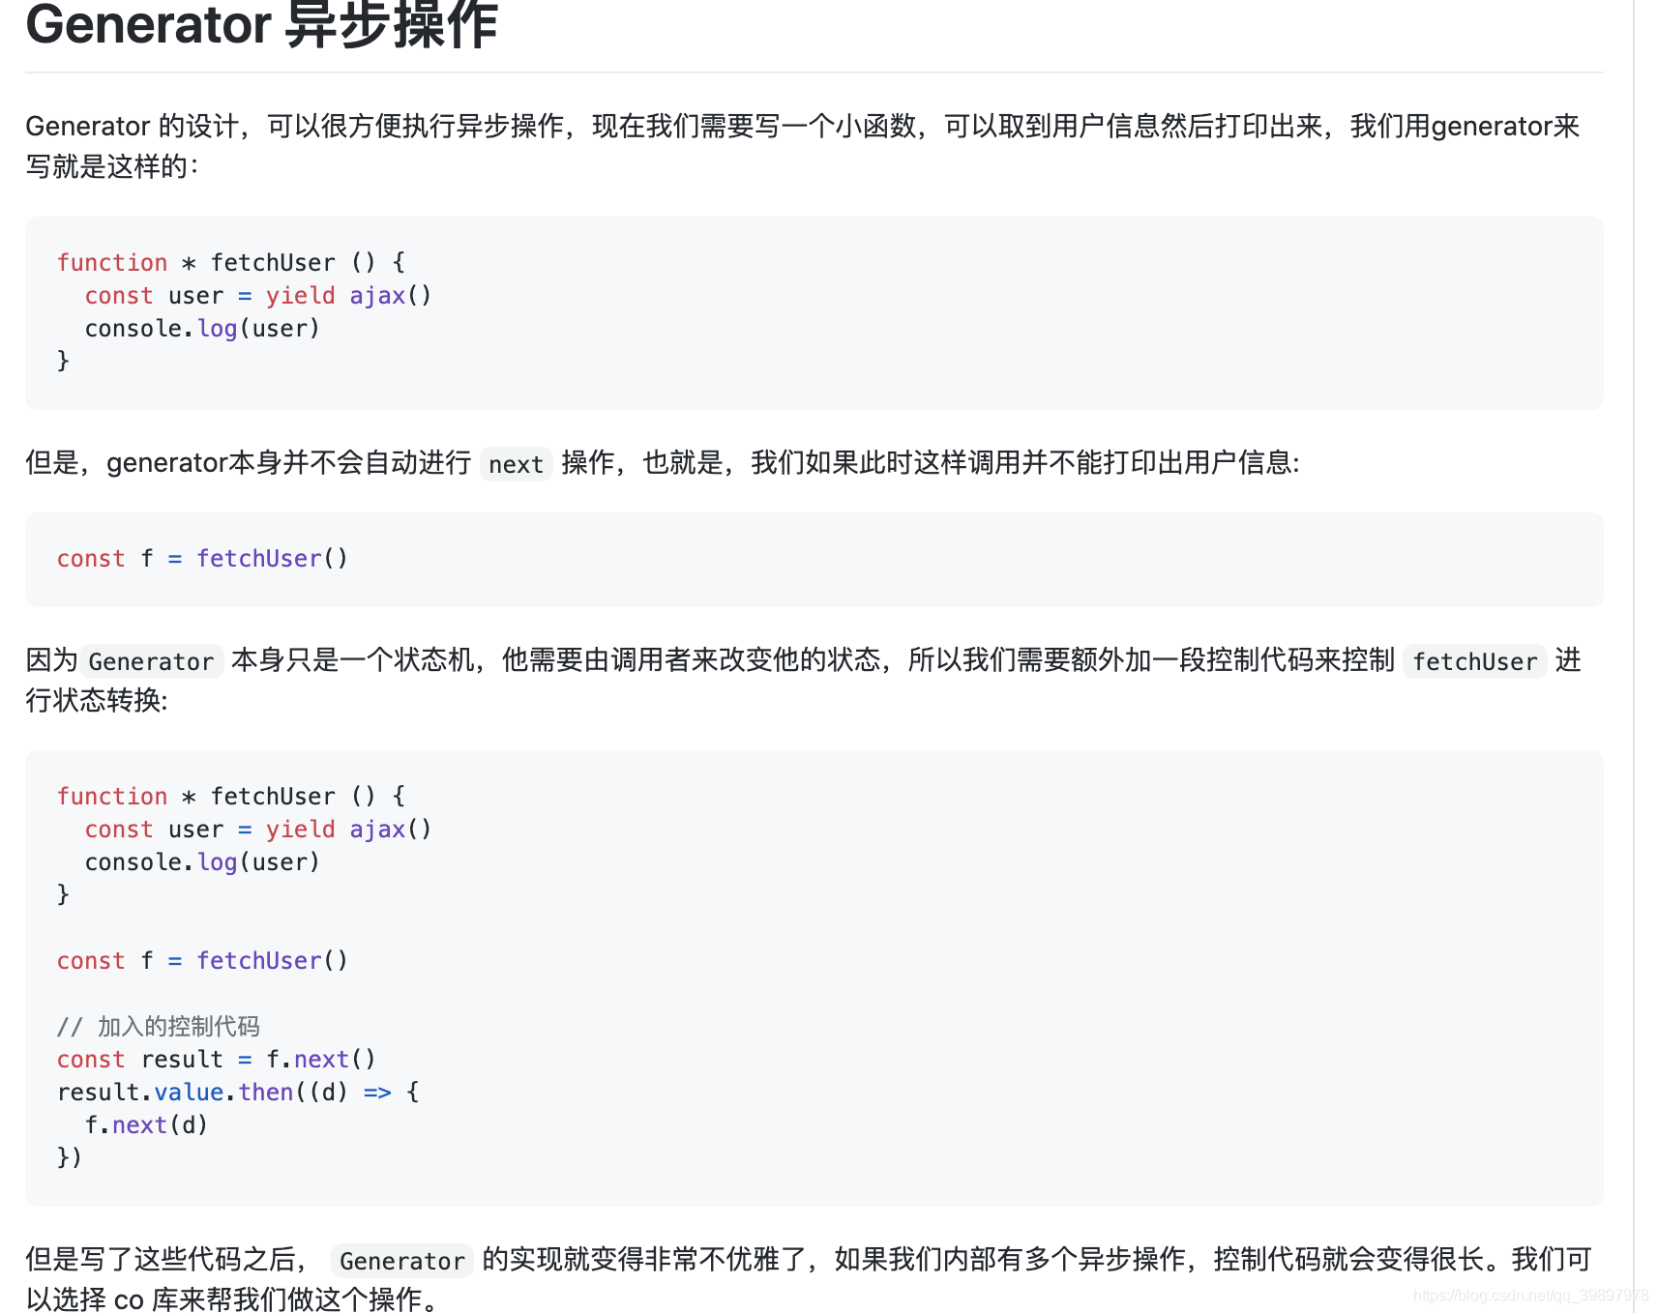The width and height of the screenshot is (1658, 1313).
Task: Click 'const f = fetchUser()' in the second code block
Action: click(202, 559)
